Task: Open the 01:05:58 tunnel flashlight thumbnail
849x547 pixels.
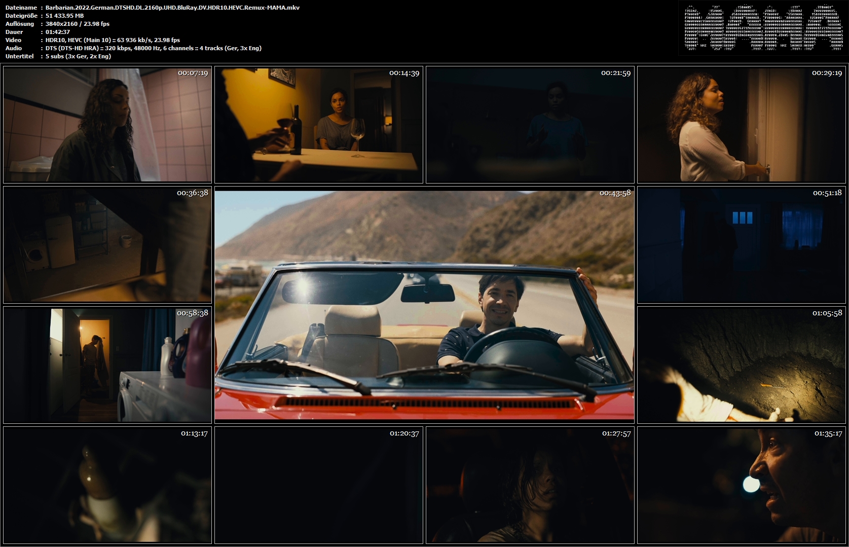Action: (x=742, y=365)
